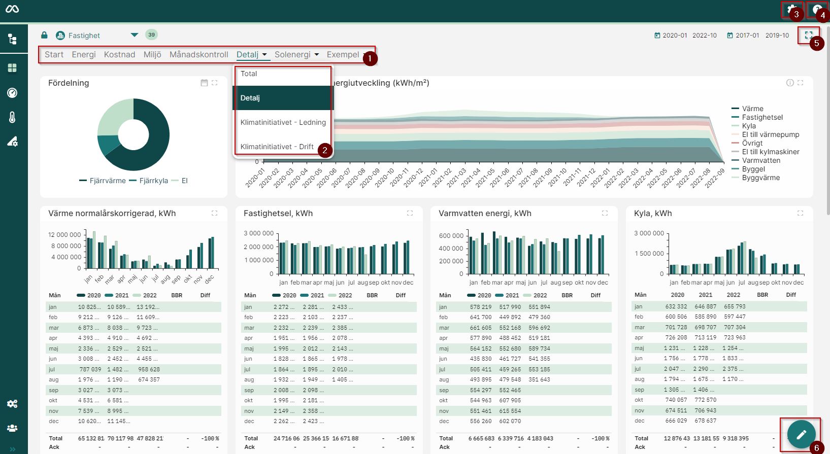This screenshot has height=454, width=830.
Task: Open the gauge meter sidebar icon
Action: [x=12, y=93]
